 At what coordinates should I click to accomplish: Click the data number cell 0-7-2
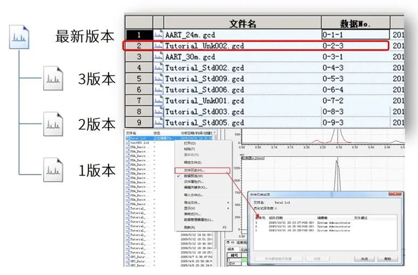coord(356,101)
